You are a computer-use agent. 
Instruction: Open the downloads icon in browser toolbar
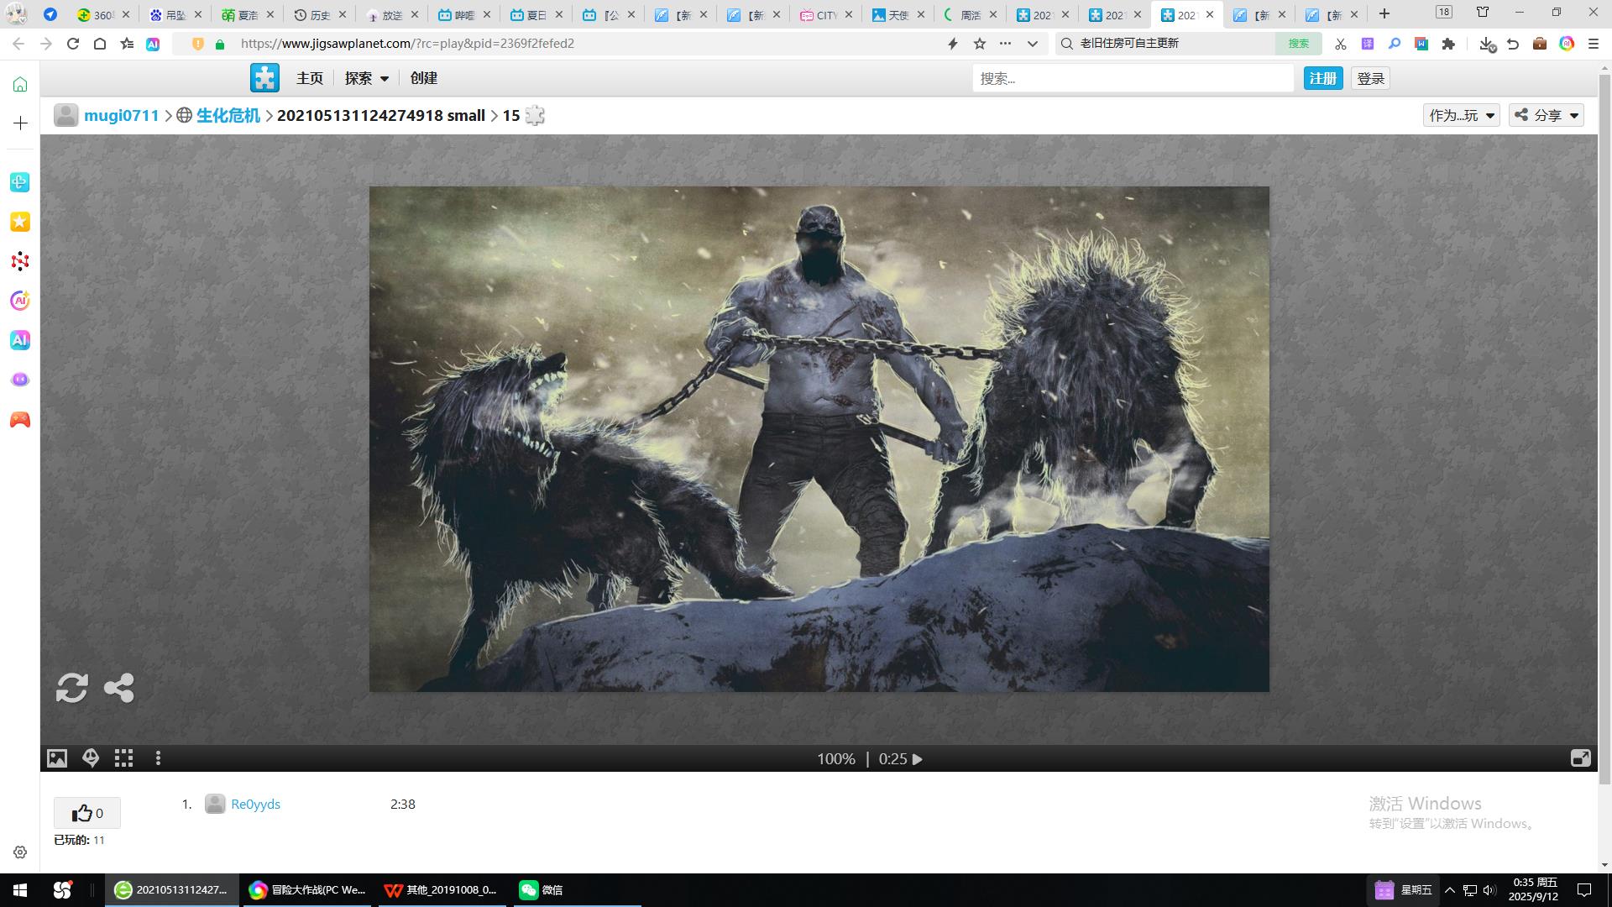coord(1487,45)
